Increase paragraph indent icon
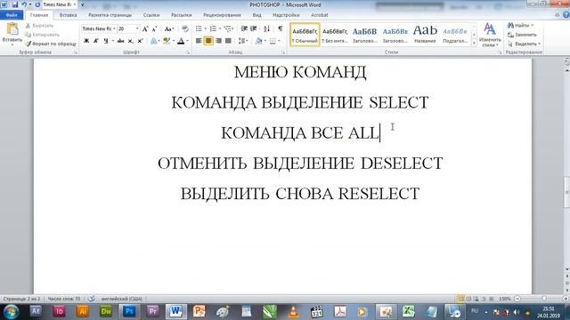The height and width of the screenshot is (320, 570). (x=254, y=28)
